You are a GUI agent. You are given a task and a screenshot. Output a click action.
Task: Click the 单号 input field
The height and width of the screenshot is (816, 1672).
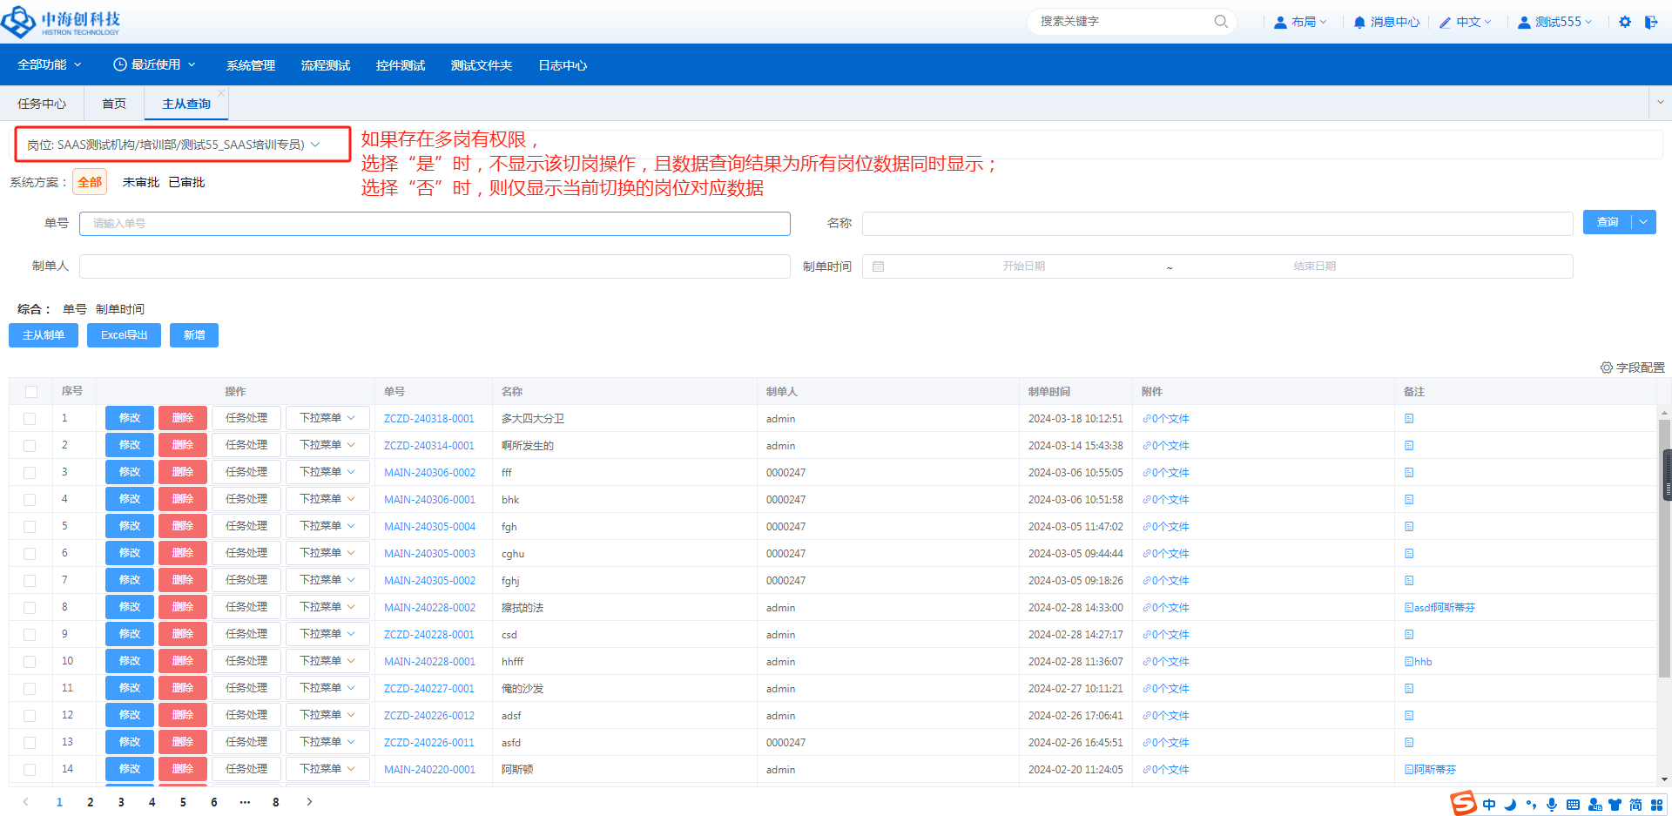(x=434, y=224)
